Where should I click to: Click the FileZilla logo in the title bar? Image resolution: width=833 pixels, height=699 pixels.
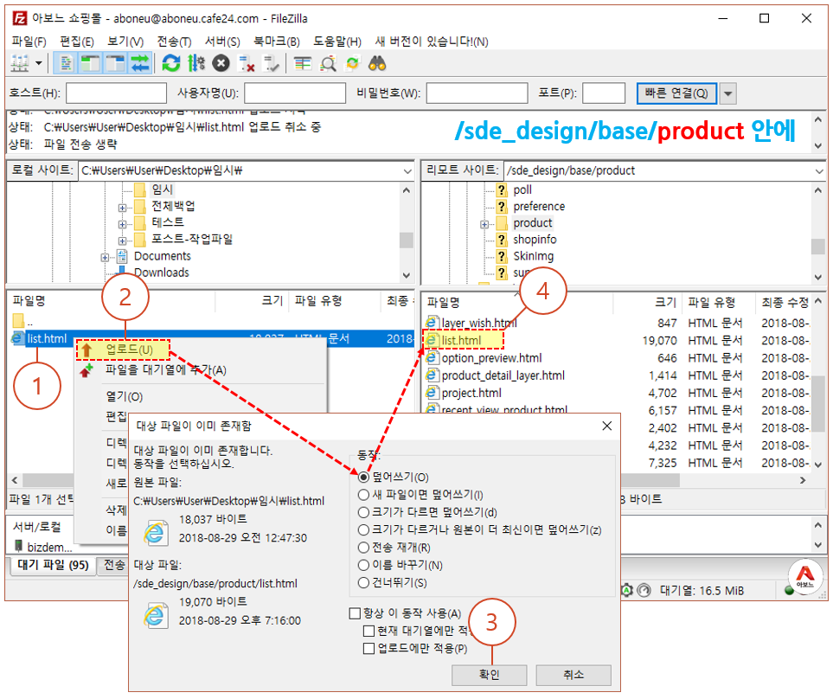pos(20,18)
